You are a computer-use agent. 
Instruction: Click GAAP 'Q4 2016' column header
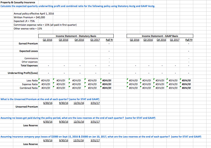coord(161,40)
